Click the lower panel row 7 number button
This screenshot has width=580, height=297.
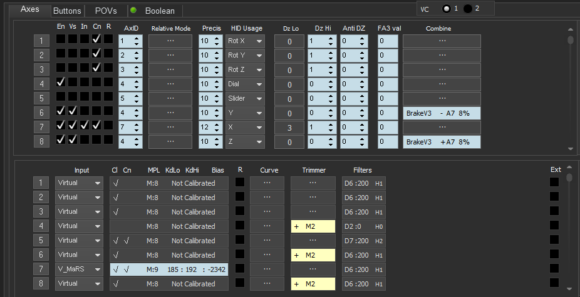tap(41, 269)
